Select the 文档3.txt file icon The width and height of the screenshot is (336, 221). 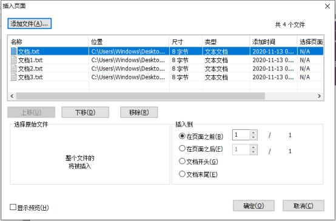tap(14, 77)
